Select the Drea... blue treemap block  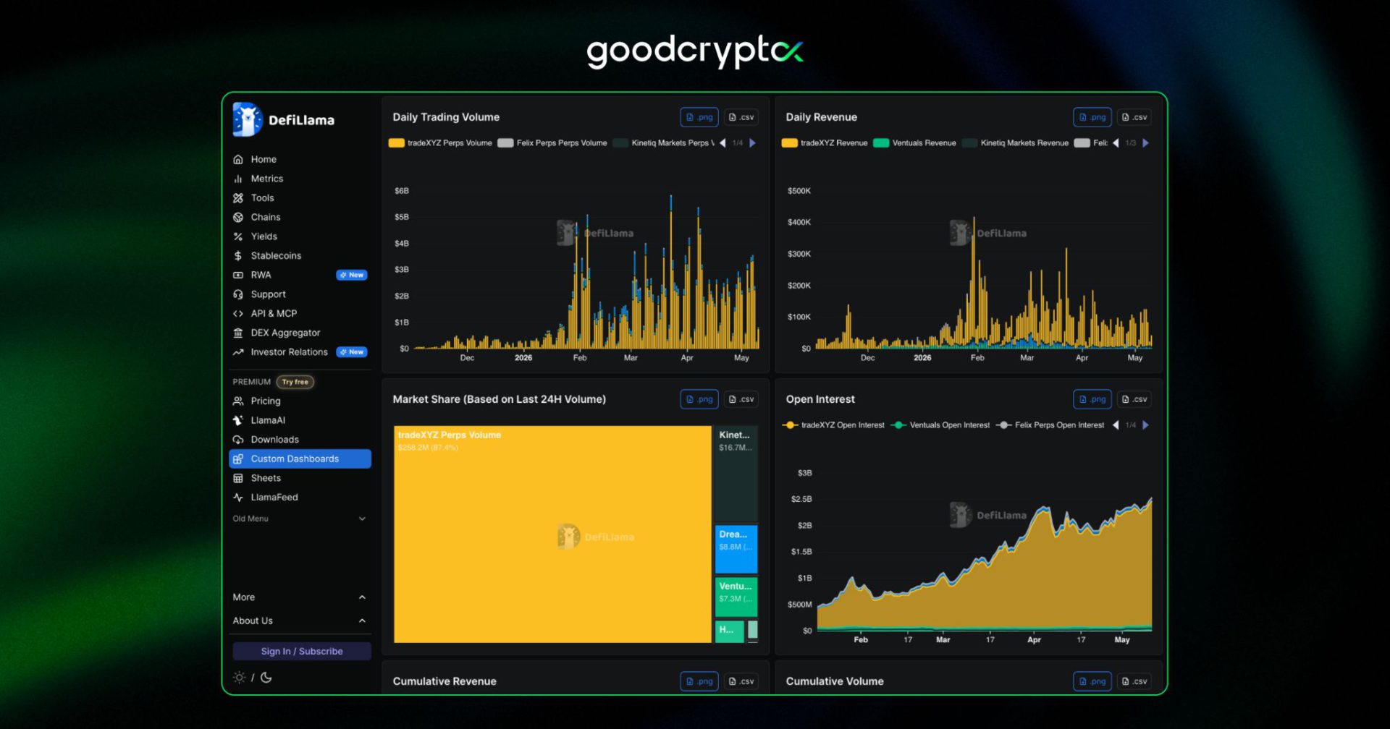pos(736,550)
